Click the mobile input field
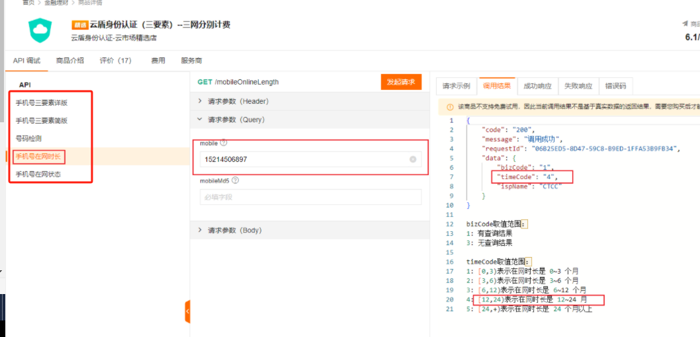This screenshot has height=337, width=700. pyautogui.click(x=310, y=159)
